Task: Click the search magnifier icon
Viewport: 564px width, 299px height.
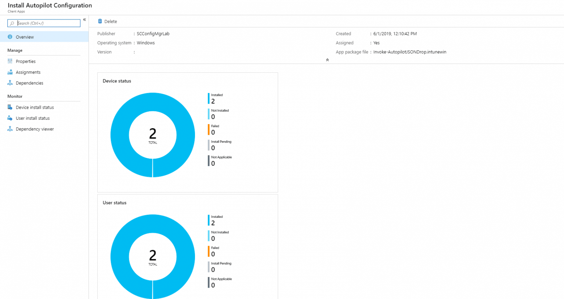Action: pyautogui.click(x=12, y=23)
